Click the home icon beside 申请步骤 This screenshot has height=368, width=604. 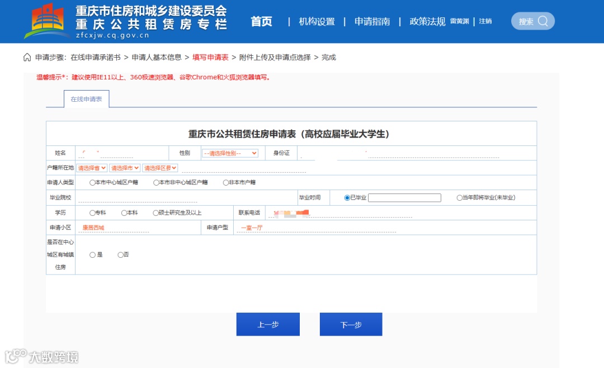[27, 58]
